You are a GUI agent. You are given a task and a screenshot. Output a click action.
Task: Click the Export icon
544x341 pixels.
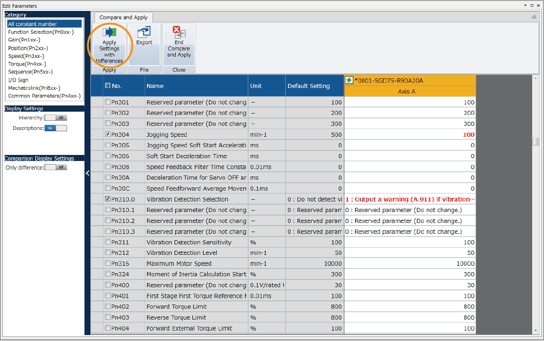pos(144,32)
